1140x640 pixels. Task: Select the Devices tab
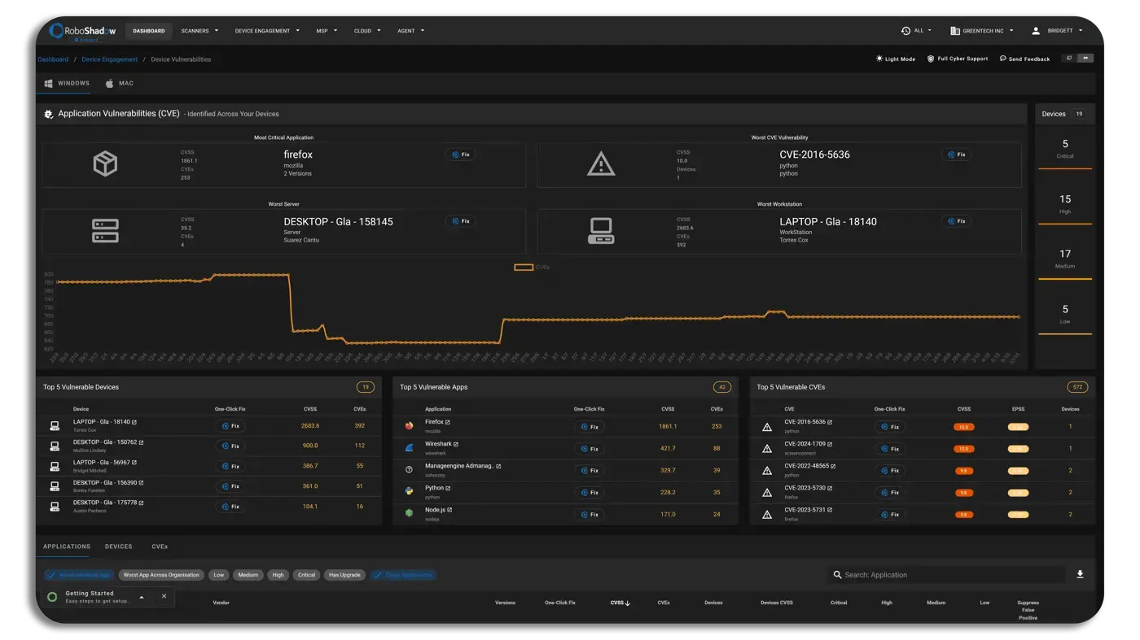pos(119,546)
